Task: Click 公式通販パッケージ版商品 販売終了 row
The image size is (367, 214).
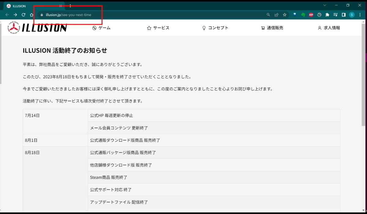Action: pyautogui.click(x=214, y=153)
